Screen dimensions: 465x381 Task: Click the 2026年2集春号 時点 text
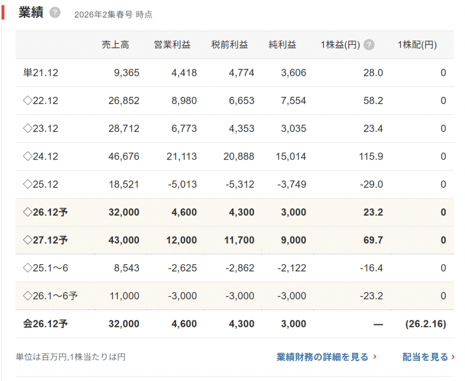(113, 15)
